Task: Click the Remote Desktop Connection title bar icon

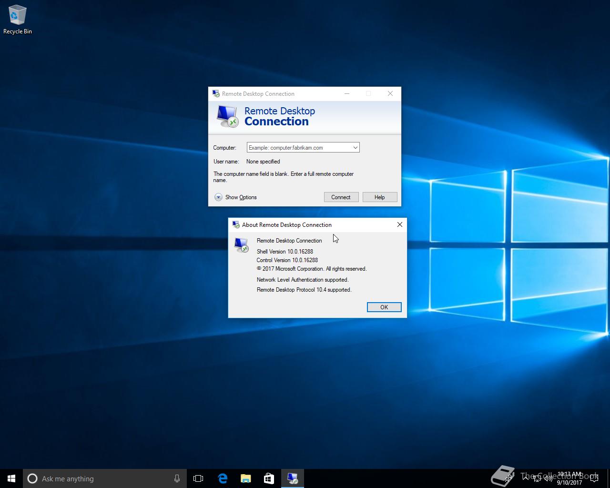Action: 216,93
